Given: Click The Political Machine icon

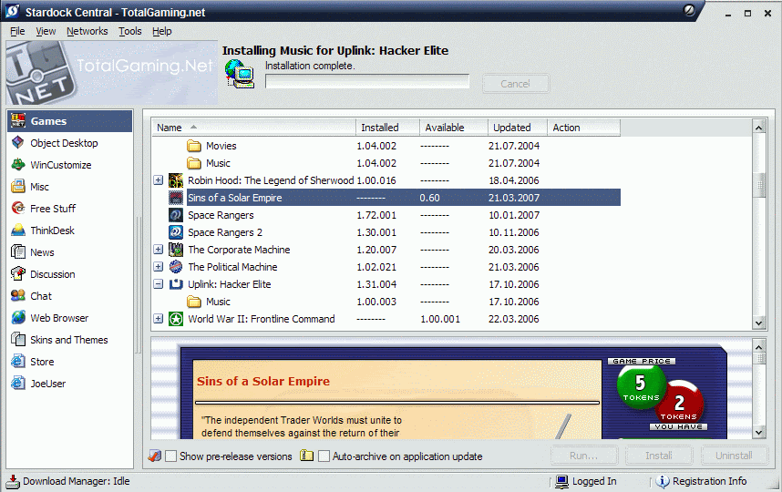Looking at the screenshot, I should pyautogui.click(x=176, y=267).
